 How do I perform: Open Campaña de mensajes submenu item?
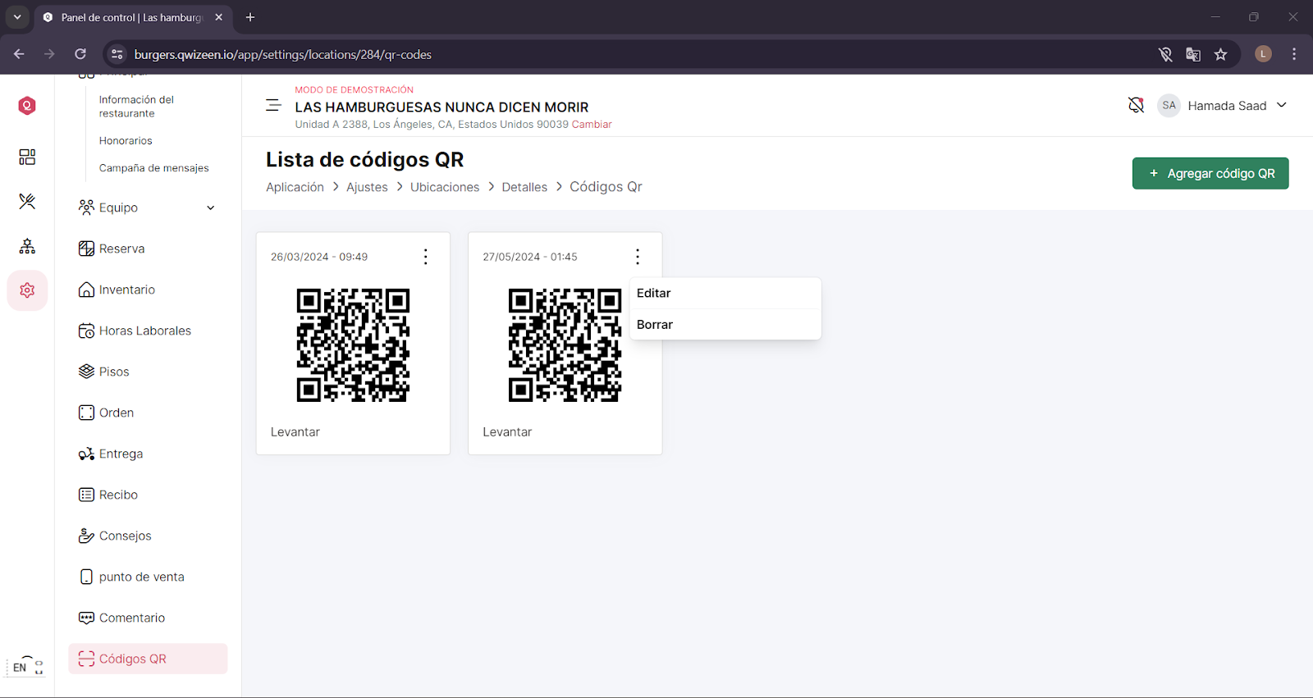(x=154, y=168)
